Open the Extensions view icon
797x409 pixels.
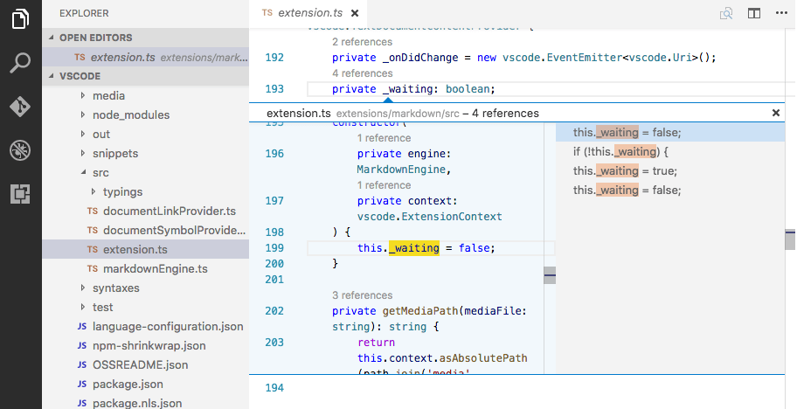(x=20, y=194)
